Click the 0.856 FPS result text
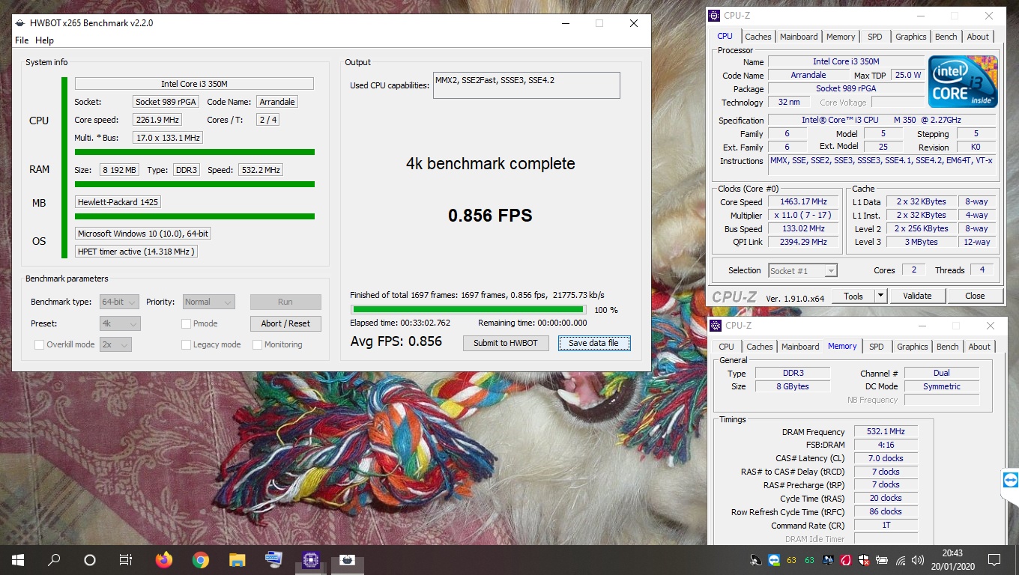 490,216
